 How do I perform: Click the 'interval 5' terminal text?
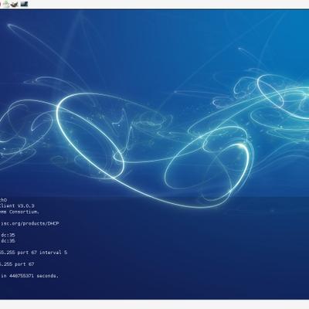pos(53,253)
